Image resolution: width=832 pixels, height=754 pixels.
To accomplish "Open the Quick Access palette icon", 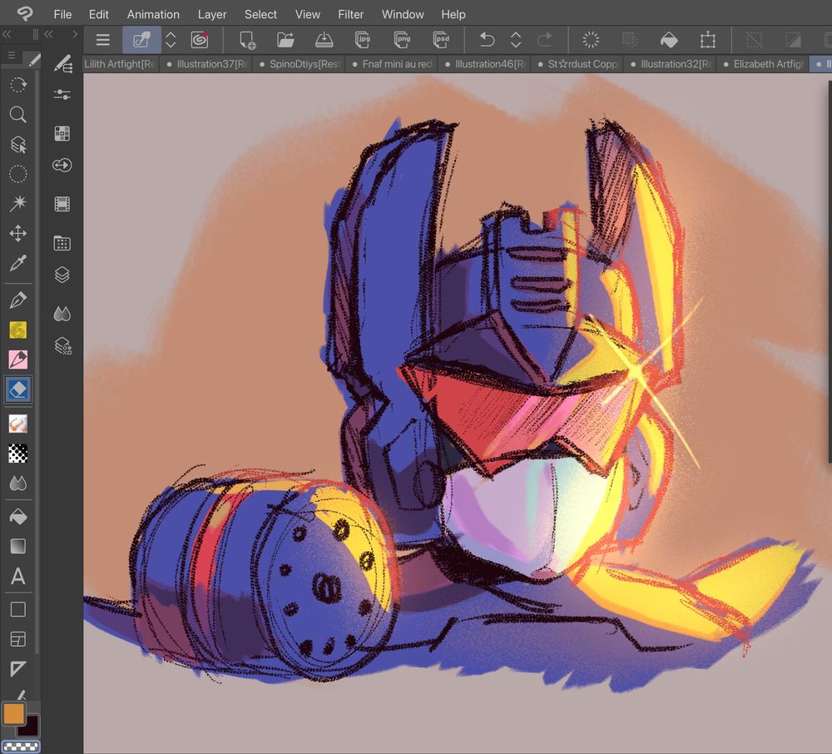I will click(x=62, y=166).
